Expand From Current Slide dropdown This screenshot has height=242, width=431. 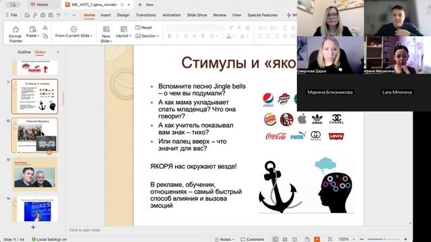pos(92,36)
